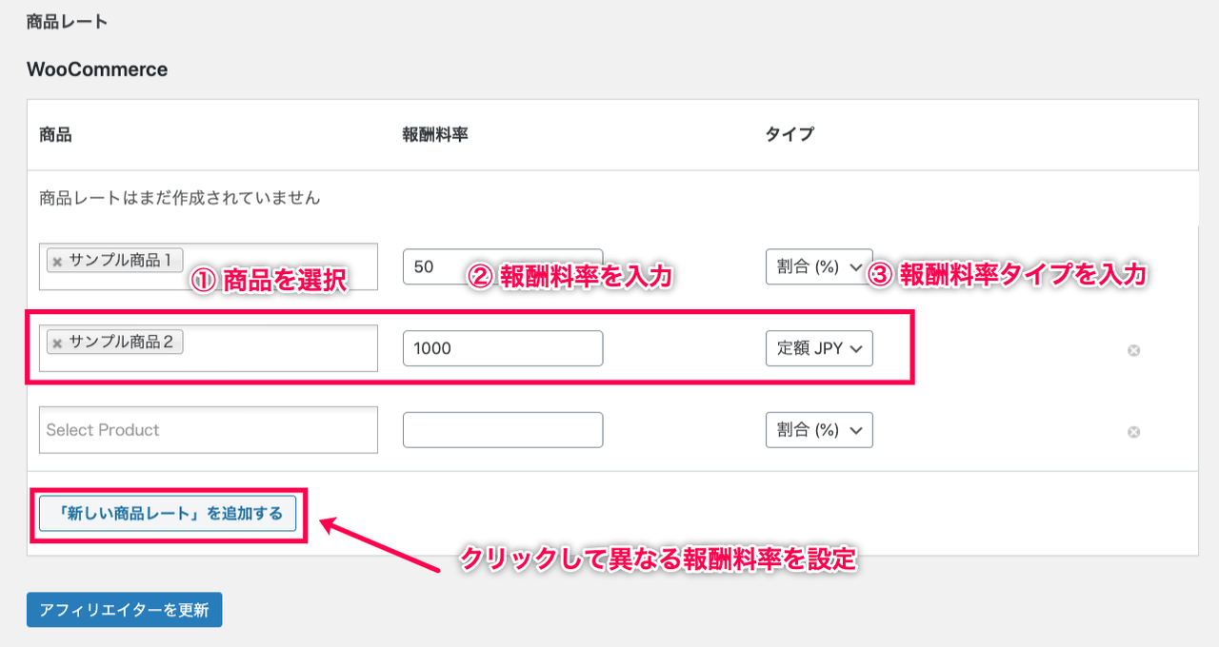Click the サンプル商品２ product selector box
This screenshot has height=647, width=1219.
[209, 348]
